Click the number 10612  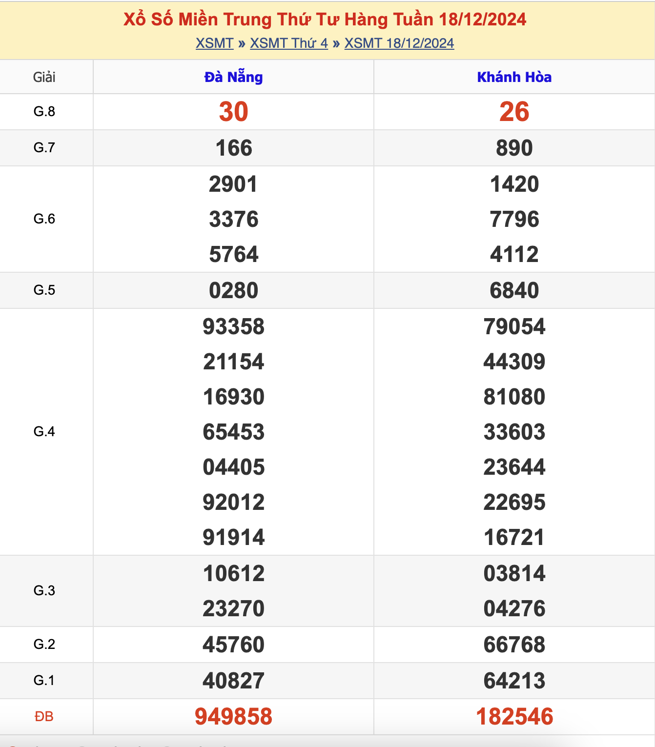(x=234, y=573)
